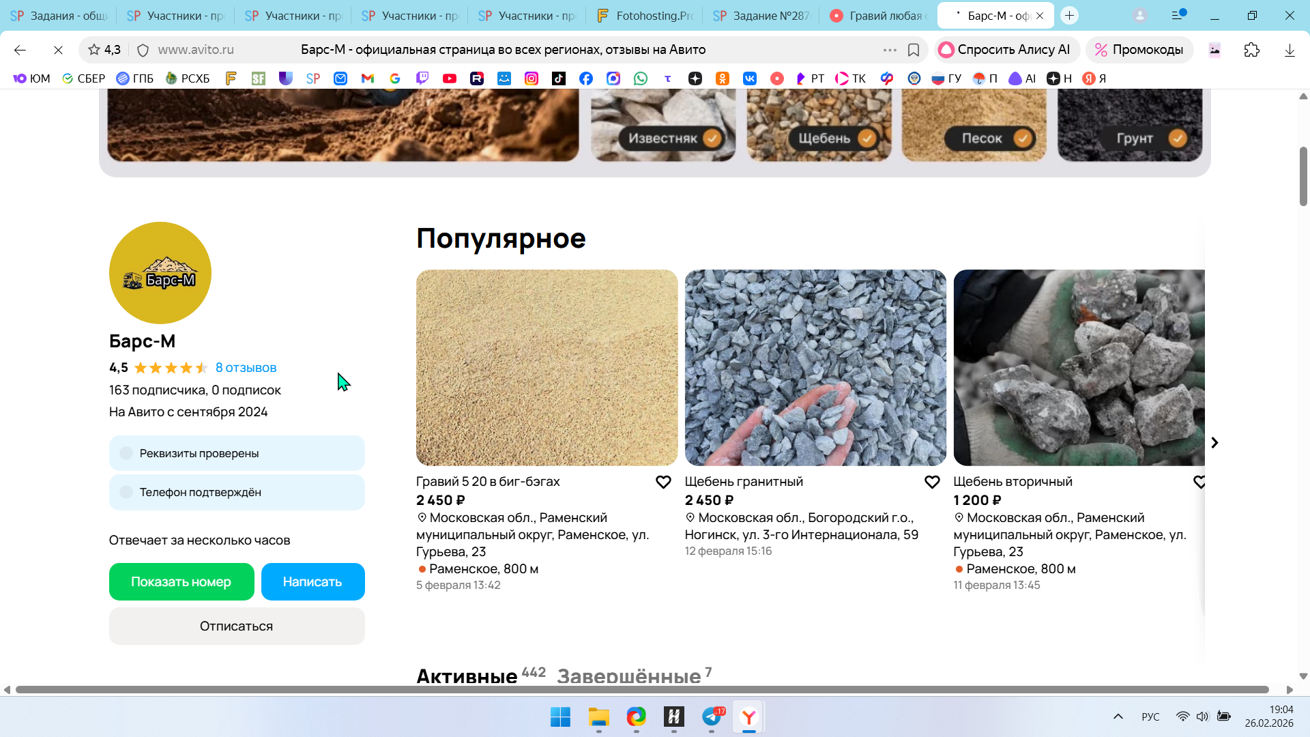Switch to Fotohosting browser tab

coord(645,16)
